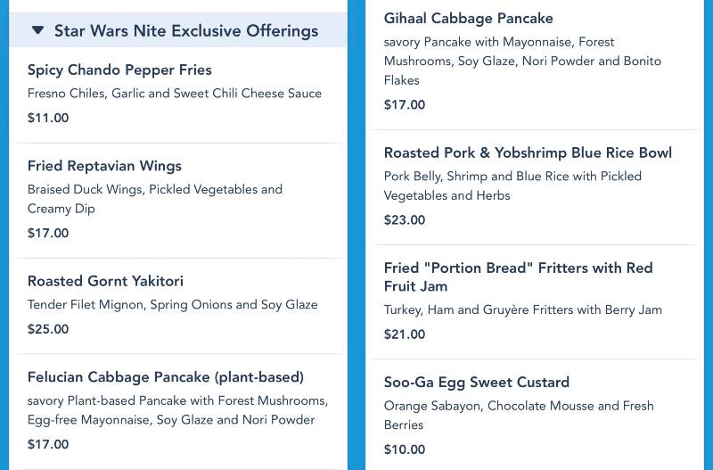Click Turkey, Ham and Gruyère Fritters description
The width and height of the screenshot is (713, 470).
[523, 309]
